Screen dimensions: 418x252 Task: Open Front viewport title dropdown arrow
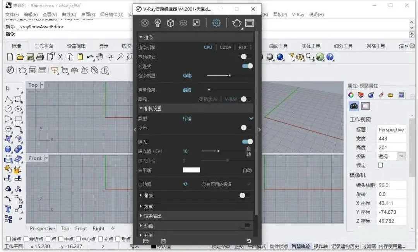coord(46,158)
